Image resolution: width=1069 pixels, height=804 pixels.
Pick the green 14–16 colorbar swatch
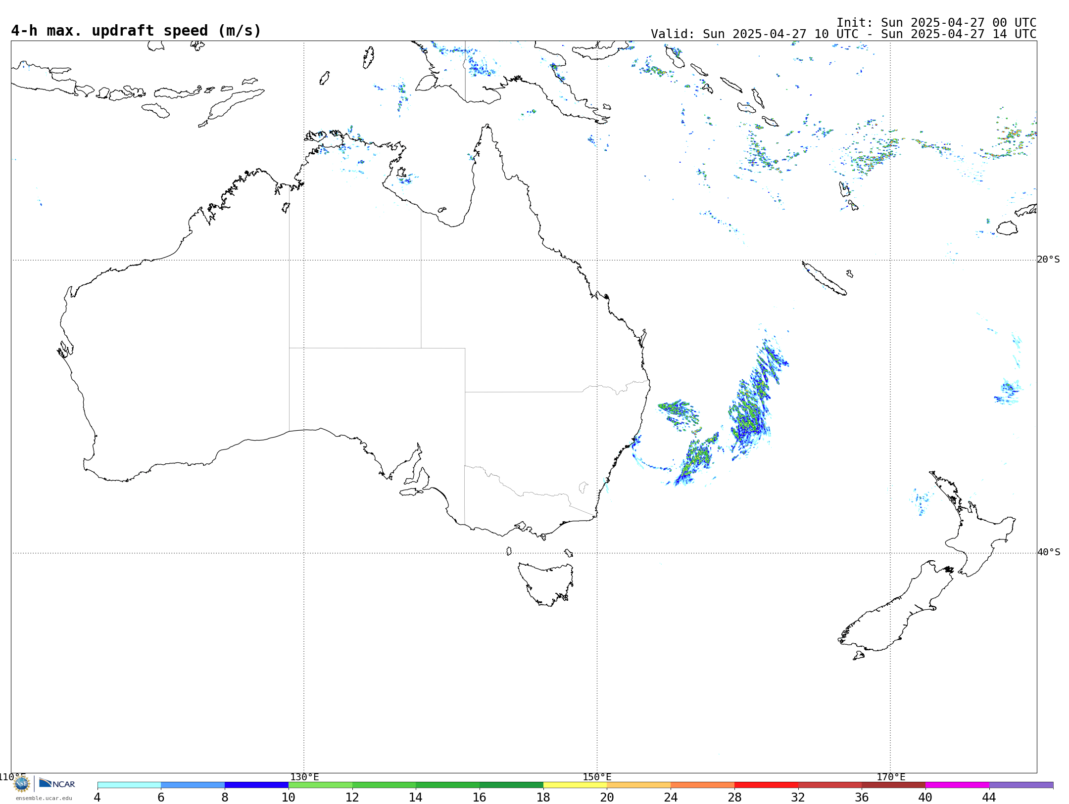448,785
